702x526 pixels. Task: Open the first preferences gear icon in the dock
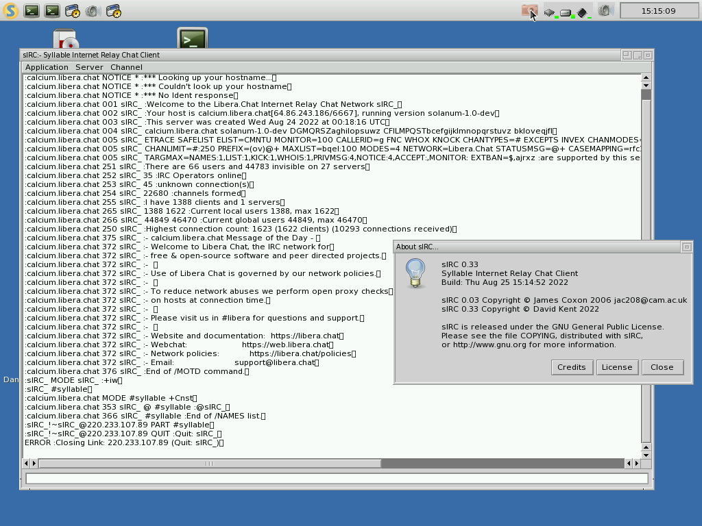[x=73, y=11]
